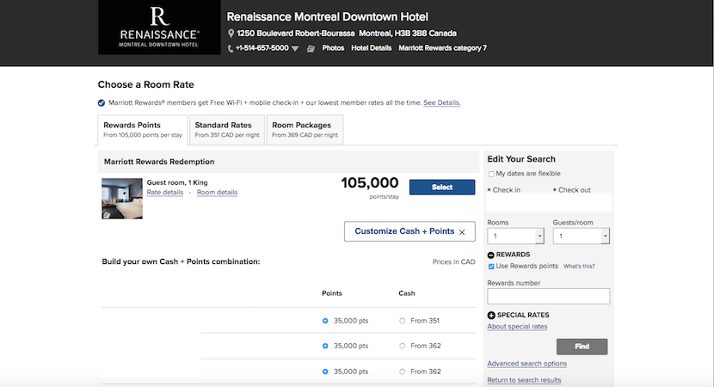The height and width of the screenshot is (387, 714).
Task: Open the Guests/room dropdown
Action: coord(581,236)
